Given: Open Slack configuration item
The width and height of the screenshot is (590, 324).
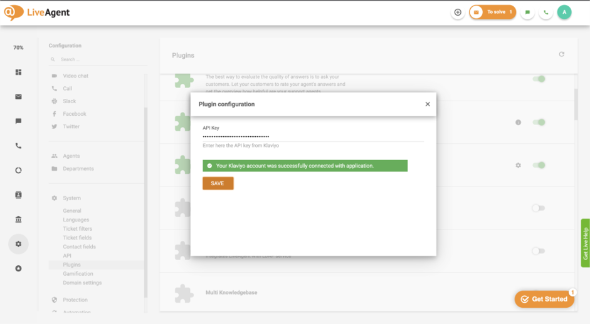Looking at the screenshot, I should pyautogui.click(x=69, y=101).
